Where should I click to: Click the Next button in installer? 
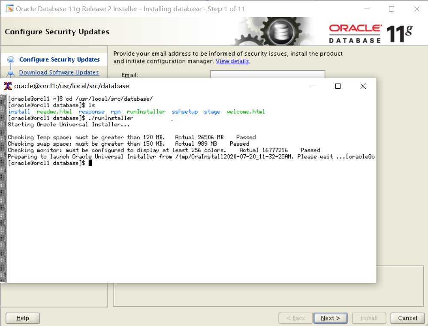coord(330,318)
